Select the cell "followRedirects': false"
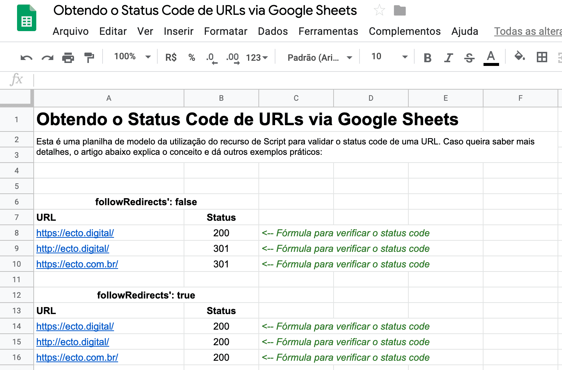The image size is (562, 370). pos(146,202)
